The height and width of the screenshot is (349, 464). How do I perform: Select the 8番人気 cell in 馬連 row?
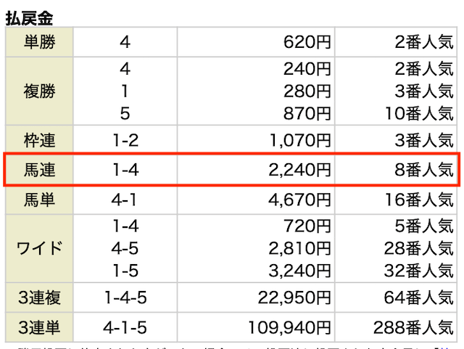point(396,170)
